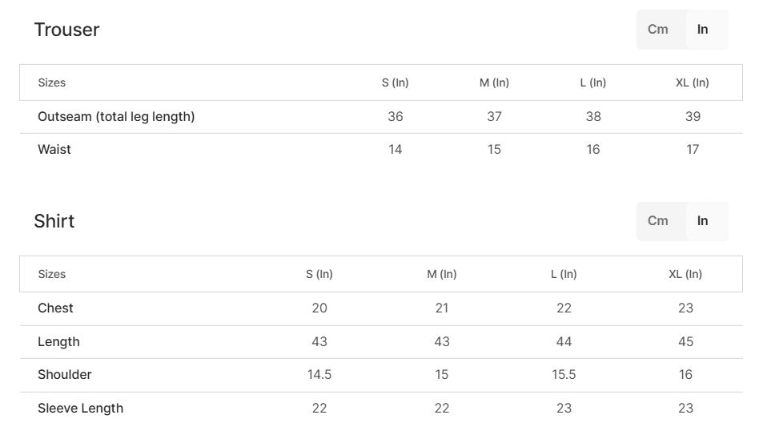Click the Outseam (total leg length) row label
The height and width of the screenshot is (423, 759).
[x=116, y=117]
